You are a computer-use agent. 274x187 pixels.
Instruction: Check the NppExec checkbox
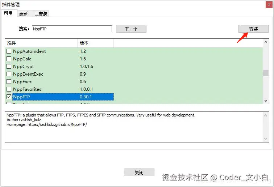click(x=9, y=82)
